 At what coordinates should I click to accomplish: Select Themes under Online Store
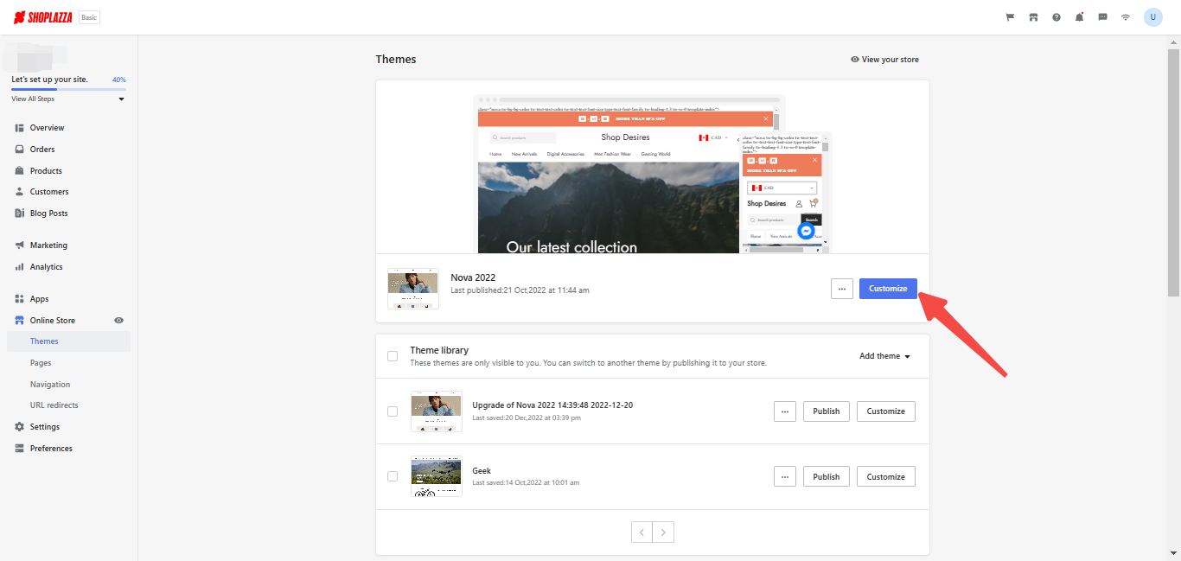[69, 341]
